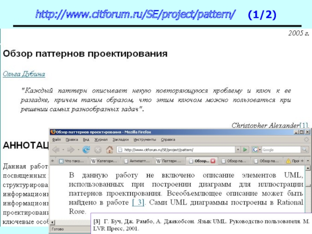Open the address bar history dropdown arrow
Screen dimensions: 312x234
pos(237,150)
